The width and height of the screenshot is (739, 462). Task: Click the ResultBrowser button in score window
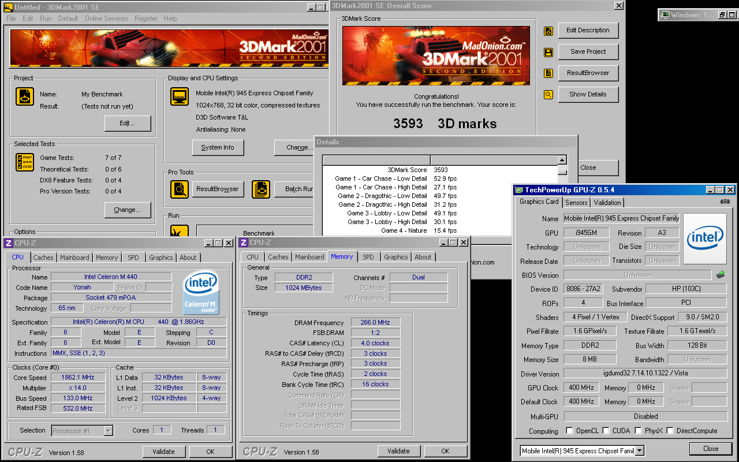point(588,73)
